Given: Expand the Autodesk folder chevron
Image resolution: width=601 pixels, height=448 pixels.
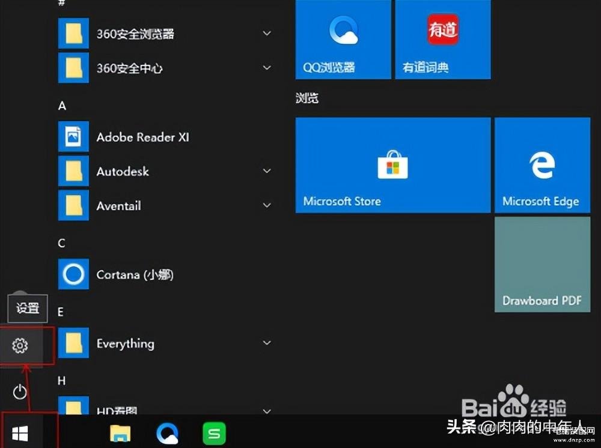Looking at the screenshot, I should click(267, 171).
